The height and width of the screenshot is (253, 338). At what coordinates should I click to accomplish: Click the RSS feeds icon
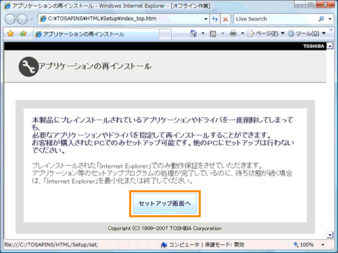click(x=213, y=34)
